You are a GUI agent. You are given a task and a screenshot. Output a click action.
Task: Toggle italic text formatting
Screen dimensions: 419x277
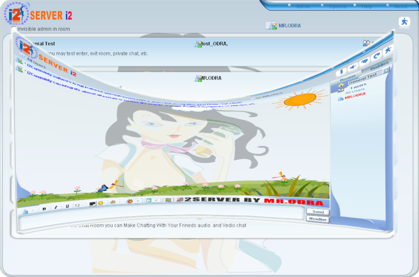tap(56, 207)
